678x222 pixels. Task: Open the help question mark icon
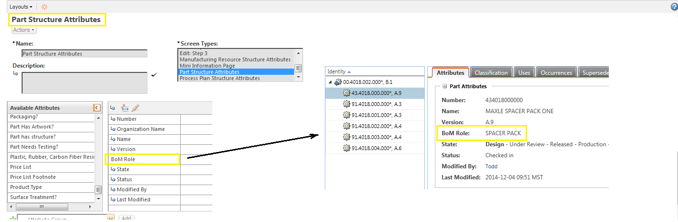coord(674,7)
